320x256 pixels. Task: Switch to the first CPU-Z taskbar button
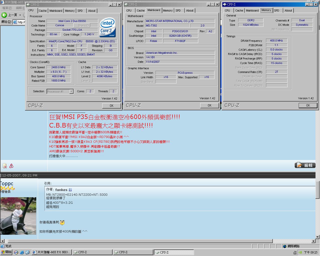click(x=92, y=252)
